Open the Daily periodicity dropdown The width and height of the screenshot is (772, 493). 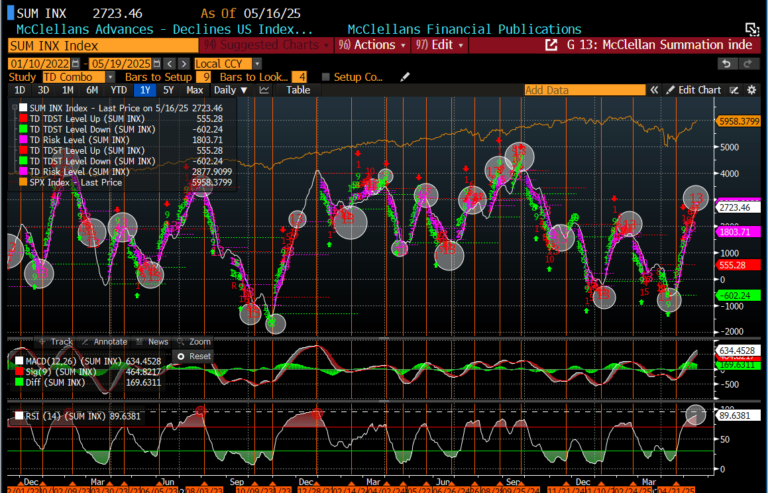pos(231,90)
